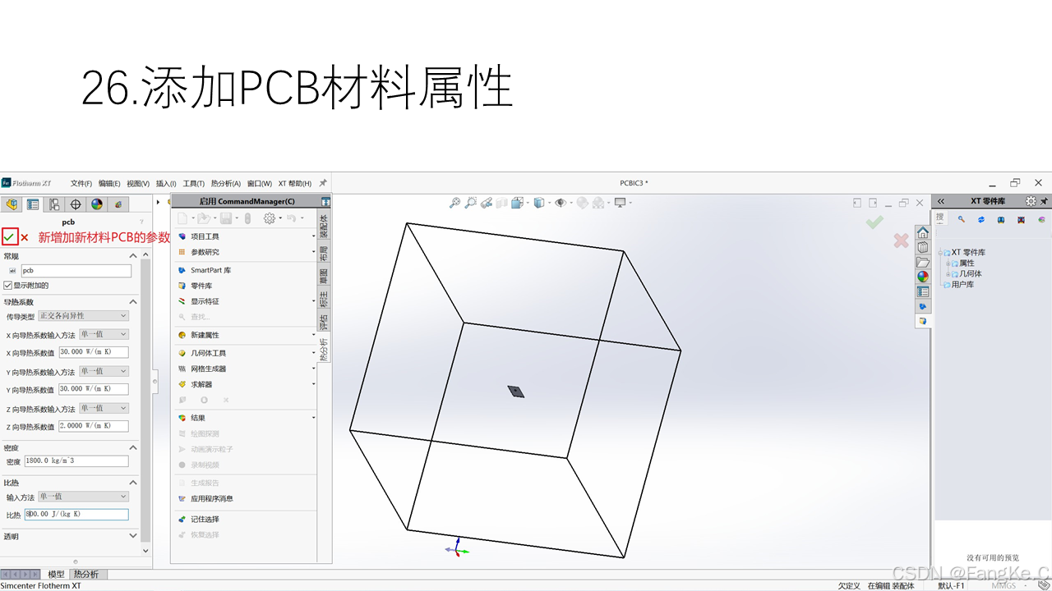Expand the 透明 section
The height and width of the screenshot is (591, 1052).
click(133, 536)
